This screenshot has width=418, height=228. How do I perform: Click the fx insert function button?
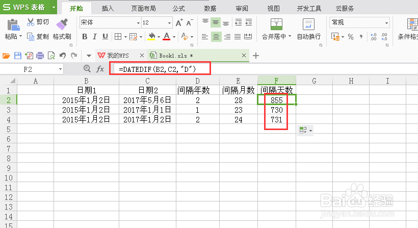(100, 69)
